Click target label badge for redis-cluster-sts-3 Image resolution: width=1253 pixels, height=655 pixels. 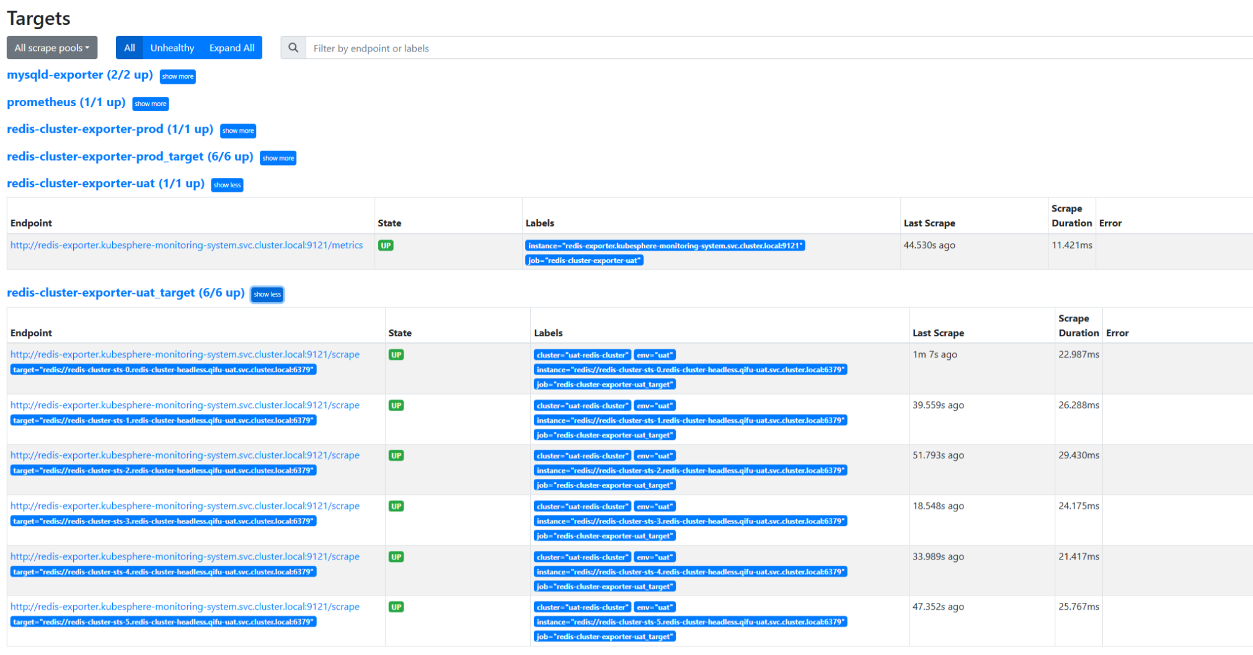pos(164,521)
